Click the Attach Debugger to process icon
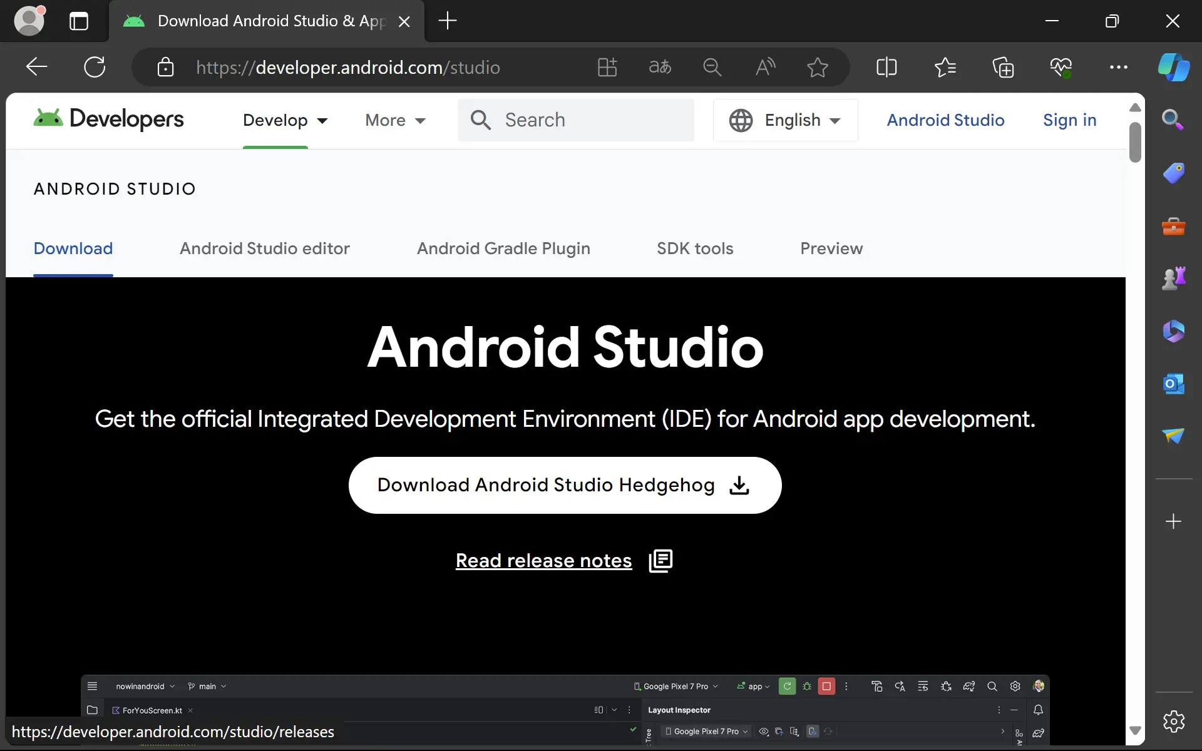This screenshot has width=1202, height=751. (x=947, y=685)
